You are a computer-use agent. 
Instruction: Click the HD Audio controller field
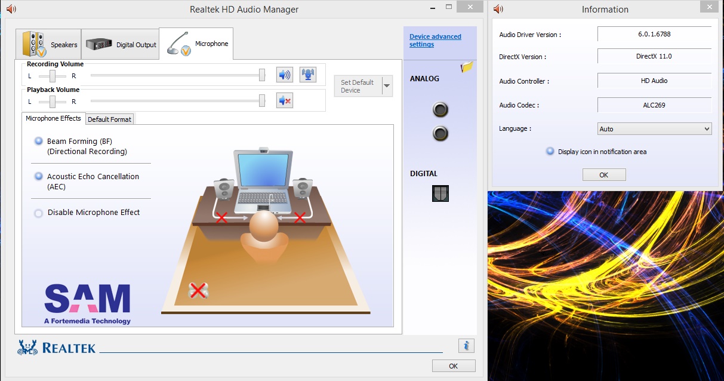[655, 81]
